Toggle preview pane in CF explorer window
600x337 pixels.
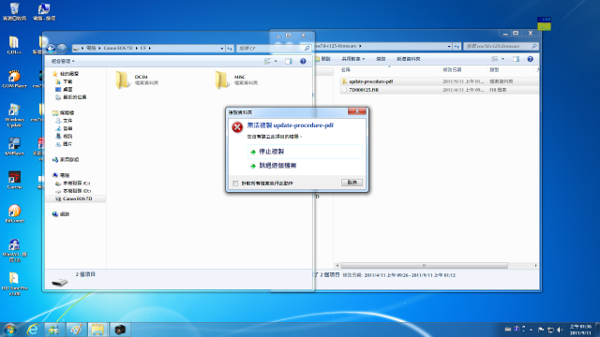coord(289,61)
